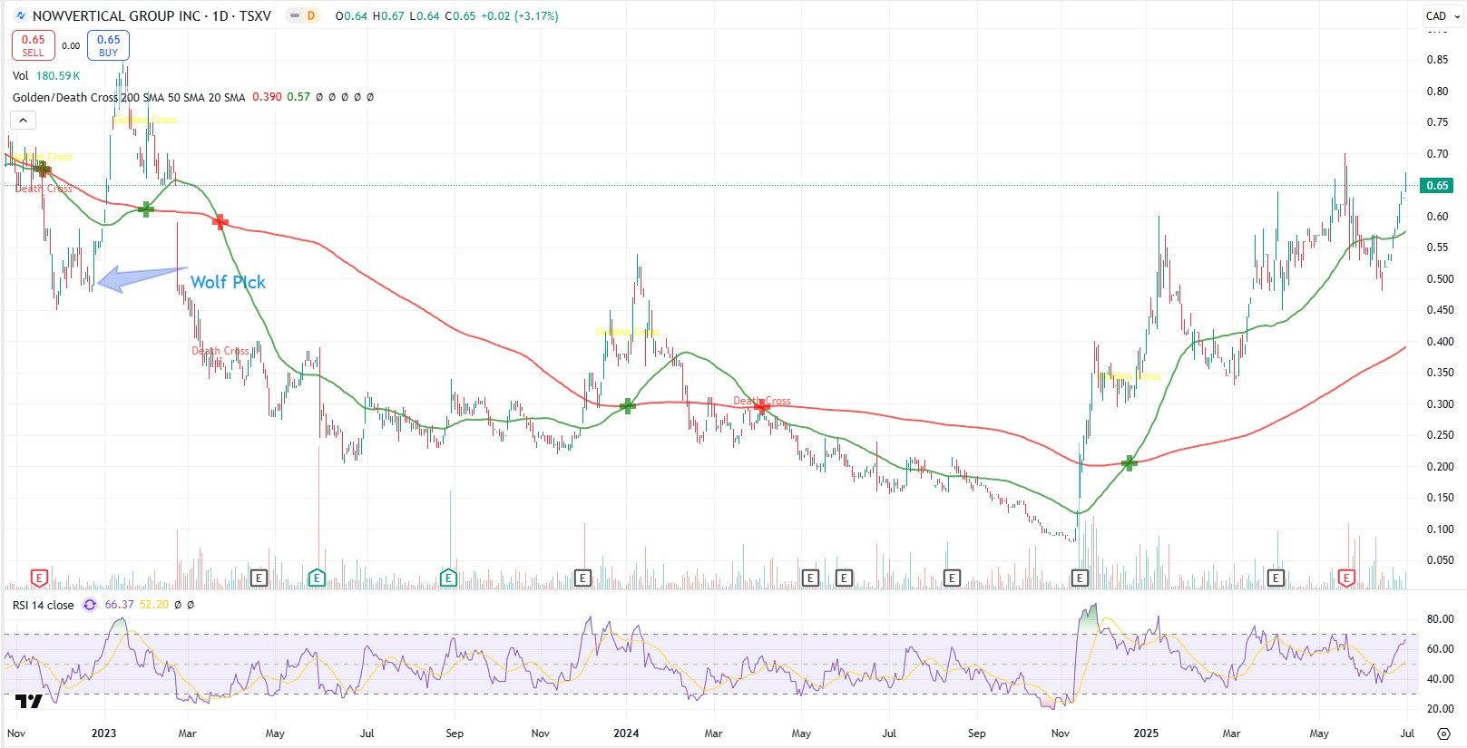
Task: Select the purple 66.37 RSI value
Action: pos(119,605)
